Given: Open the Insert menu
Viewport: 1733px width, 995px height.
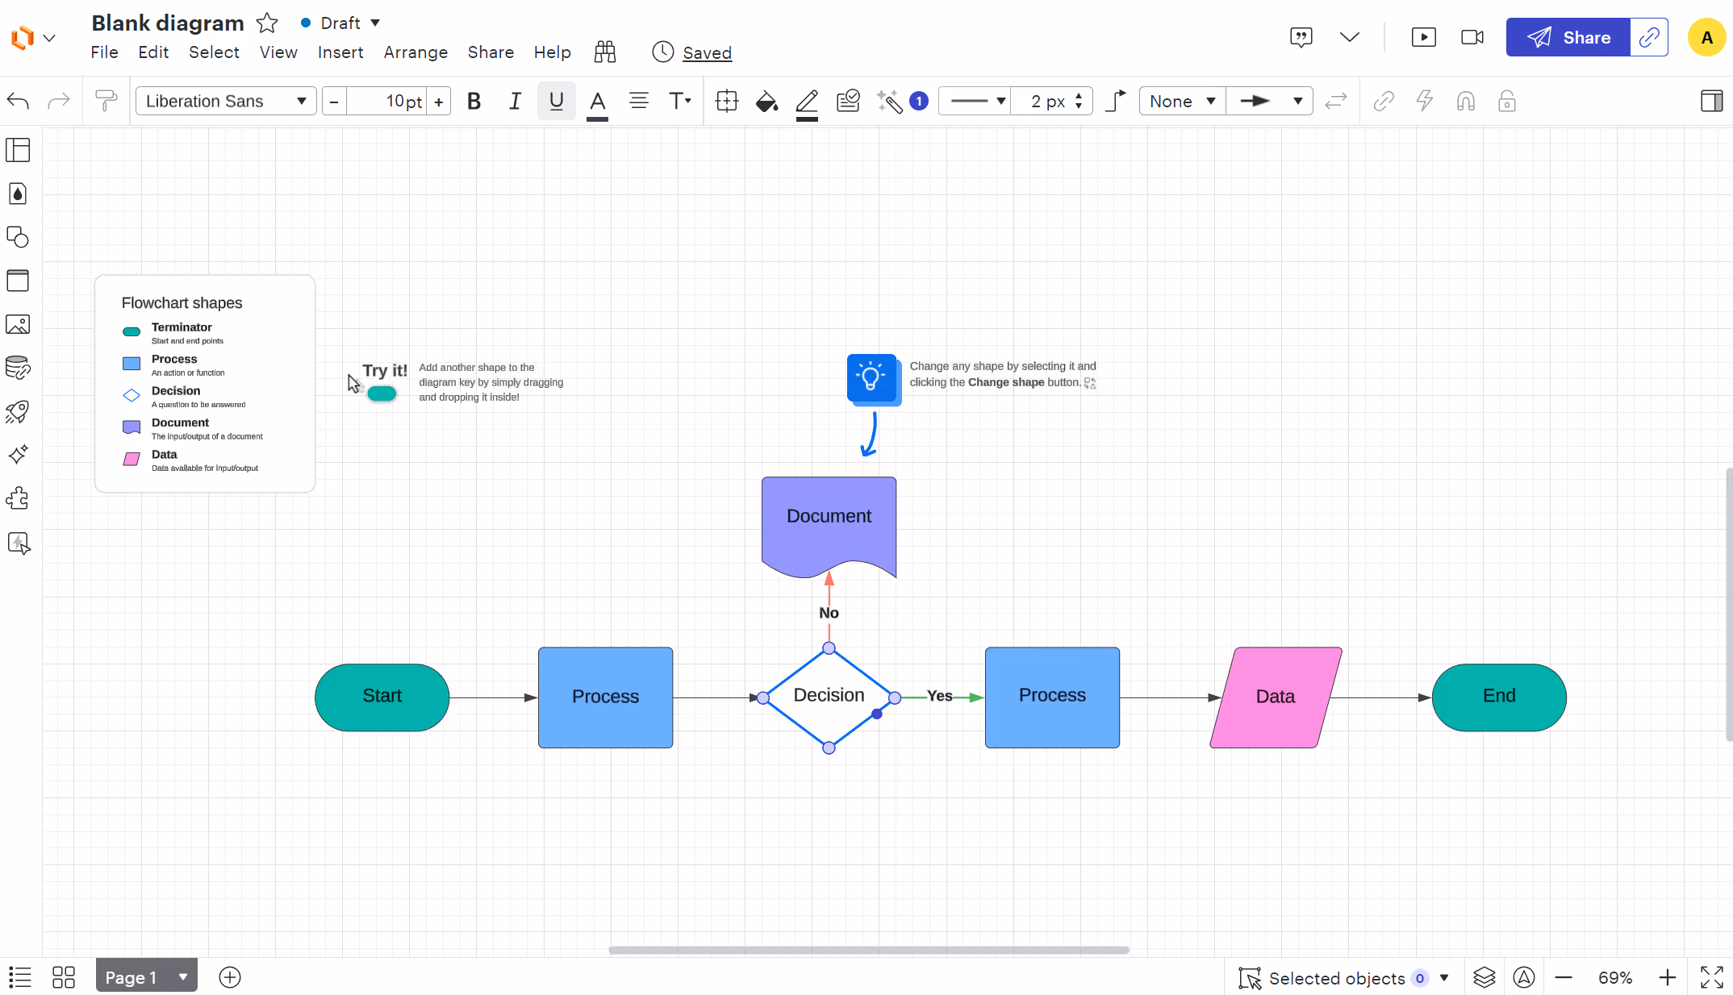Looking at the screenshot, I should point(340,52).
